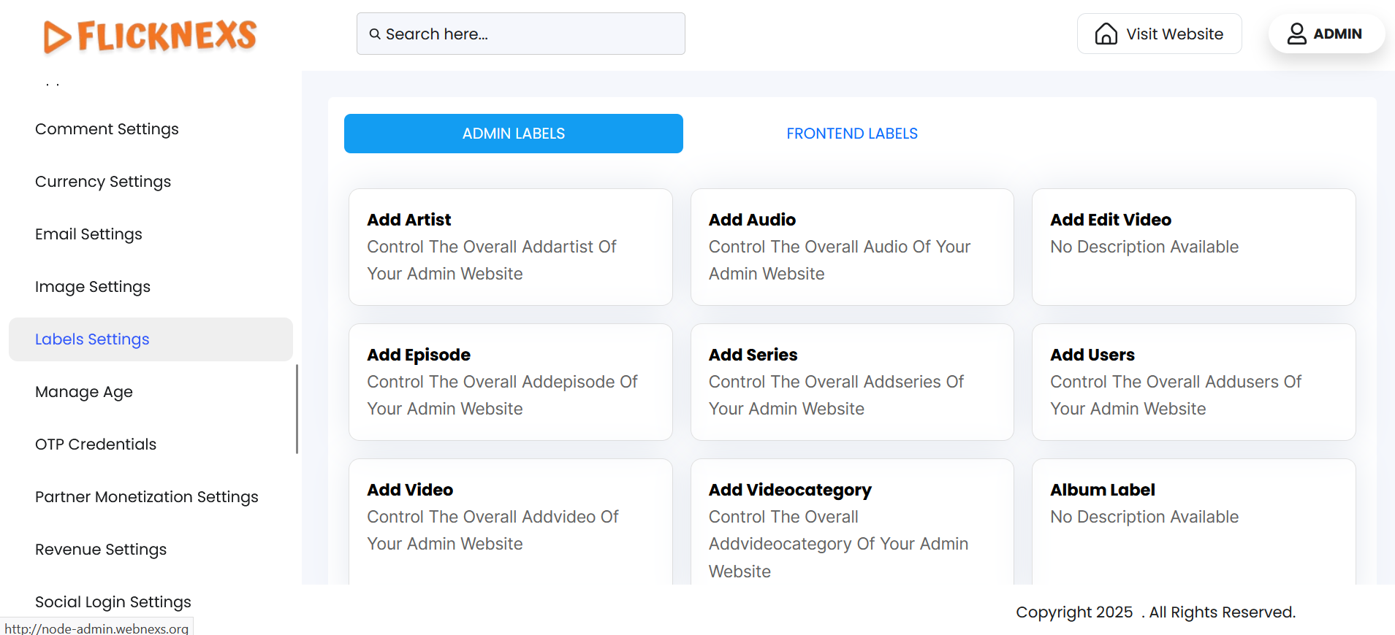1395x635 pixels.
Task: Open the Add Artist label card
Action: (x=510, y=247)
